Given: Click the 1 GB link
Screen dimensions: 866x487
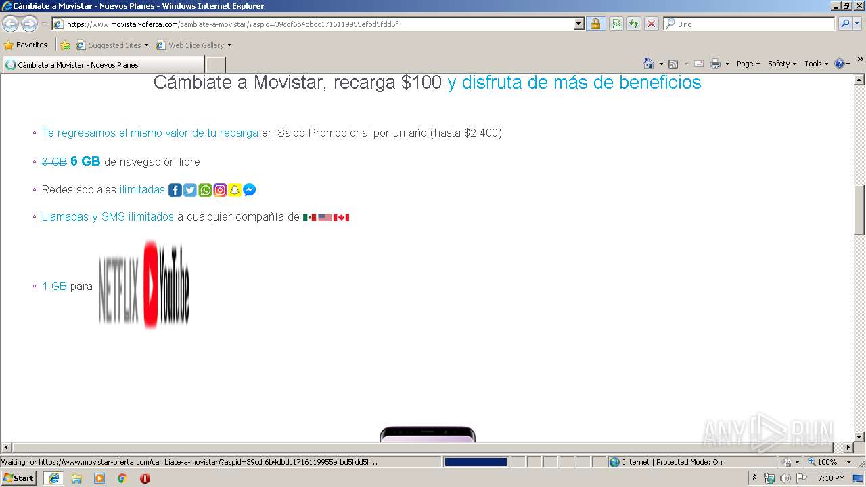Looking at the screenshot, I should (55, 287).
